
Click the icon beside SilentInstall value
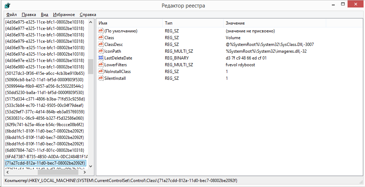tap(100, 78)
